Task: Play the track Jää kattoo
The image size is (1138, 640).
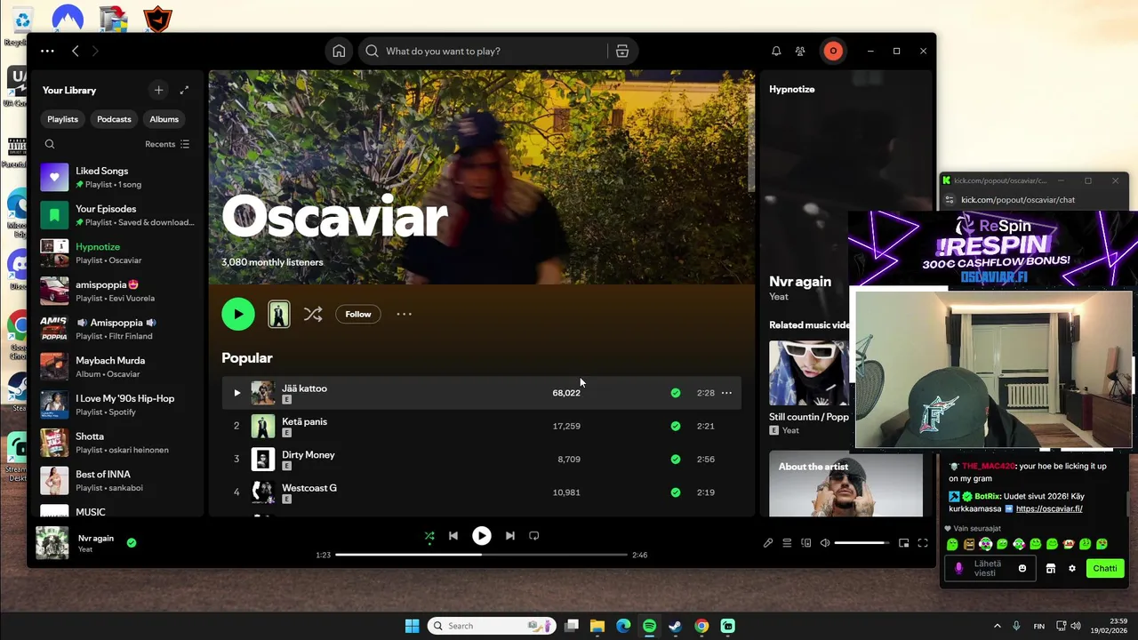Action: [236, 393]
